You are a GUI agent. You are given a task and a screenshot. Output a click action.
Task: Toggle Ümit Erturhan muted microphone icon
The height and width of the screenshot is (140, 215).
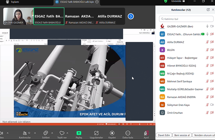[207, 113]
